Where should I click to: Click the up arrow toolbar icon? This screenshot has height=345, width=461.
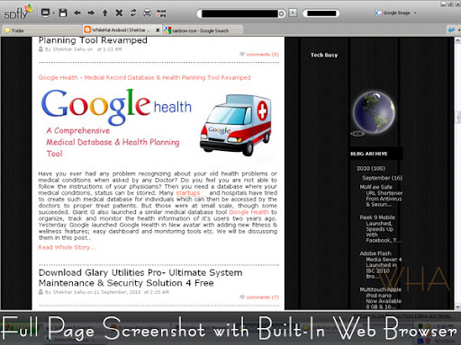pyautogui.click(x=104, y=13)
